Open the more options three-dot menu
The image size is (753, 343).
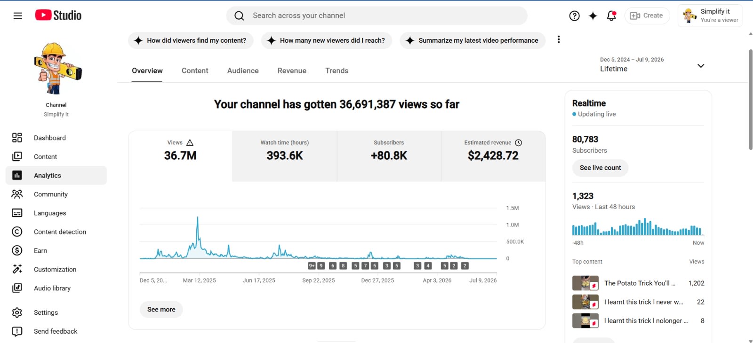[559, 40]
